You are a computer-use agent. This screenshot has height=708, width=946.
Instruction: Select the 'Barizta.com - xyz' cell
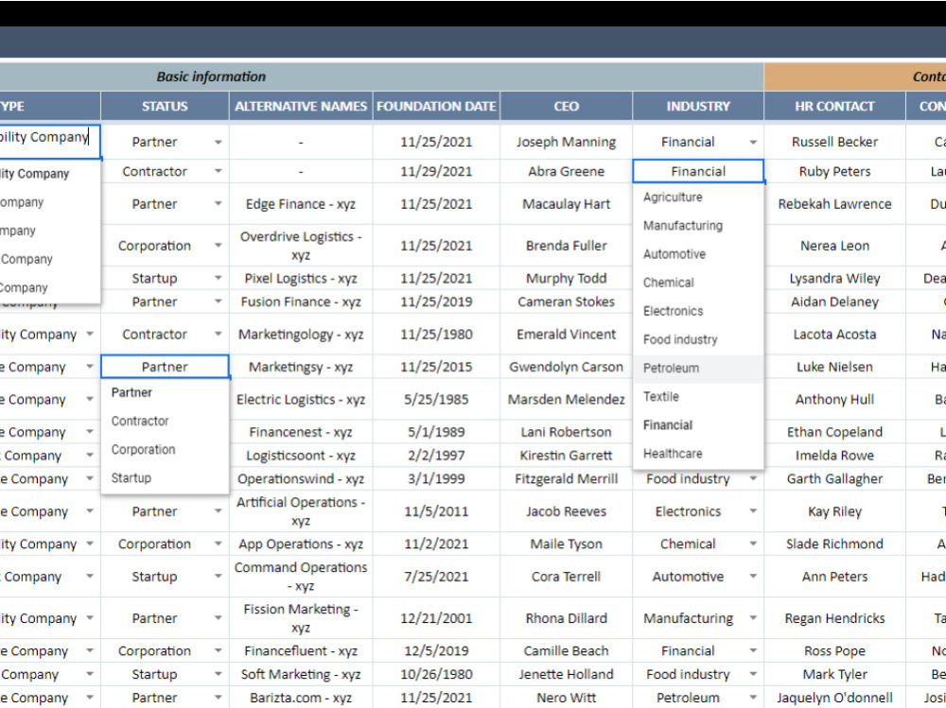301,698
